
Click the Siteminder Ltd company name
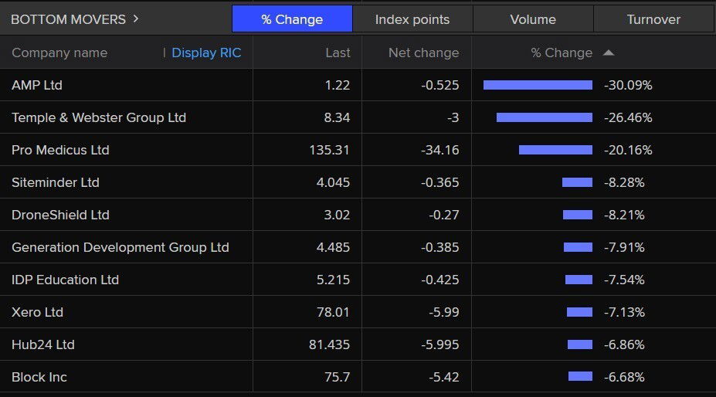tap(56, 182)
